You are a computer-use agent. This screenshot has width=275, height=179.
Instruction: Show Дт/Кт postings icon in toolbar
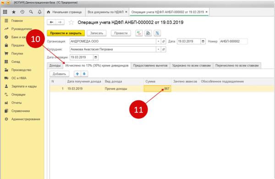(139, 33)
